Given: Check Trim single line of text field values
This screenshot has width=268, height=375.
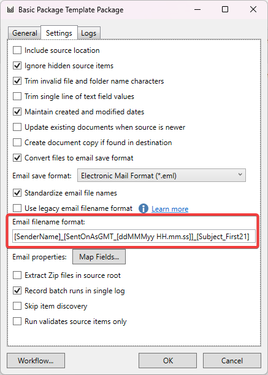Looking at the screenshot, I should pos(17,96).
